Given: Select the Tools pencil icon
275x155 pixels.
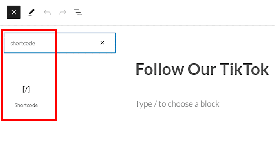Looking at the screenshot, I should tap(31, 12).
